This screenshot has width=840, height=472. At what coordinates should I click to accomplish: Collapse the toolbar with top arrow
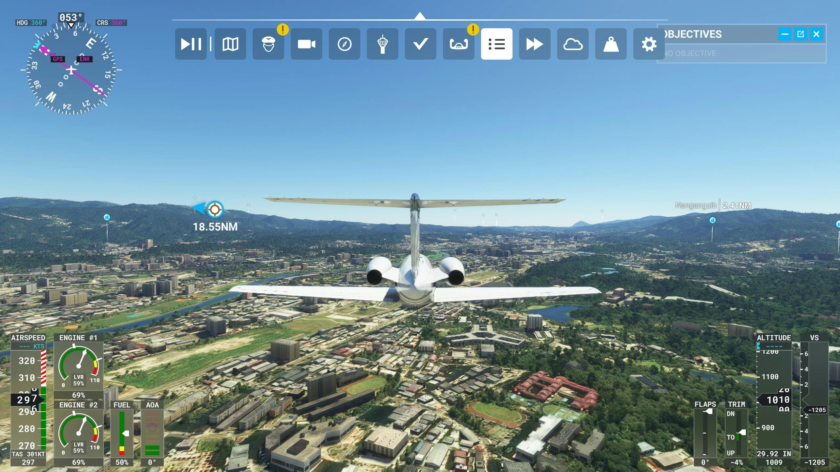(x=420, y=16)
